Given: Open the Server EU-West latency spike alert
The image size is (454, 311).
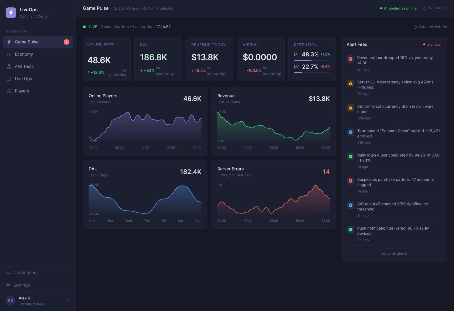Looking at the screenshot, I should coord(394,88).
